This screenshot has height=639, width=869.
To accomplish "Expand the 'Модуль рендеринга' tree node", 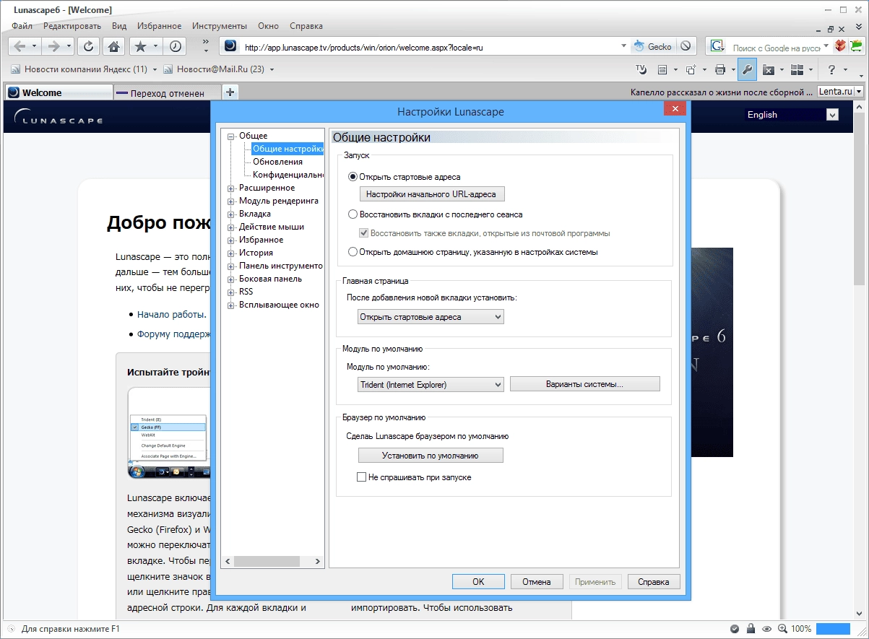I will click(231, 201).
